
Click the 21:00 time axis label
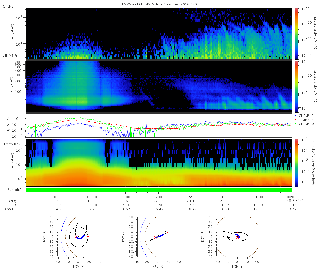coord(258,197)
